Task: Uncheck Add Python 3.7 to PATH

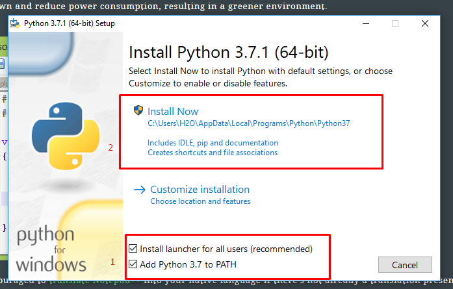Action: 133,264
